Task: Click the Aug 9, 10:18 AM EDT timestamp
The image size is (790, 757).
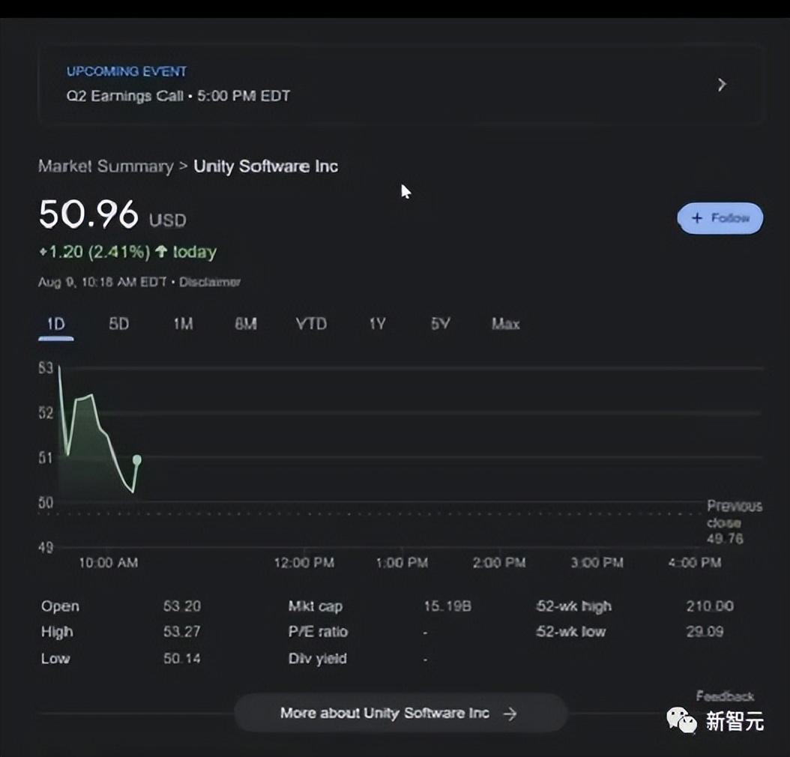Action: (102, 282)
